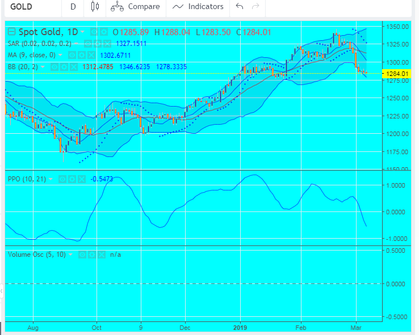Select the MA (9, close, 0) label
The width and height of the screenshot is (419, 335).
point(32,55)
